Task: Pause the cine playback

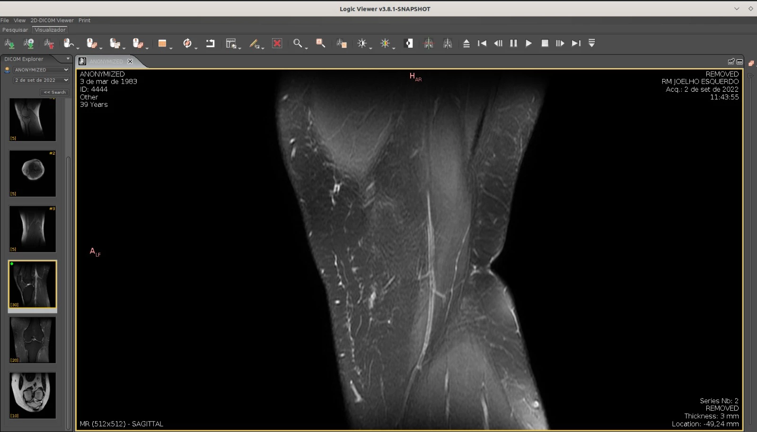Action: 513,43
